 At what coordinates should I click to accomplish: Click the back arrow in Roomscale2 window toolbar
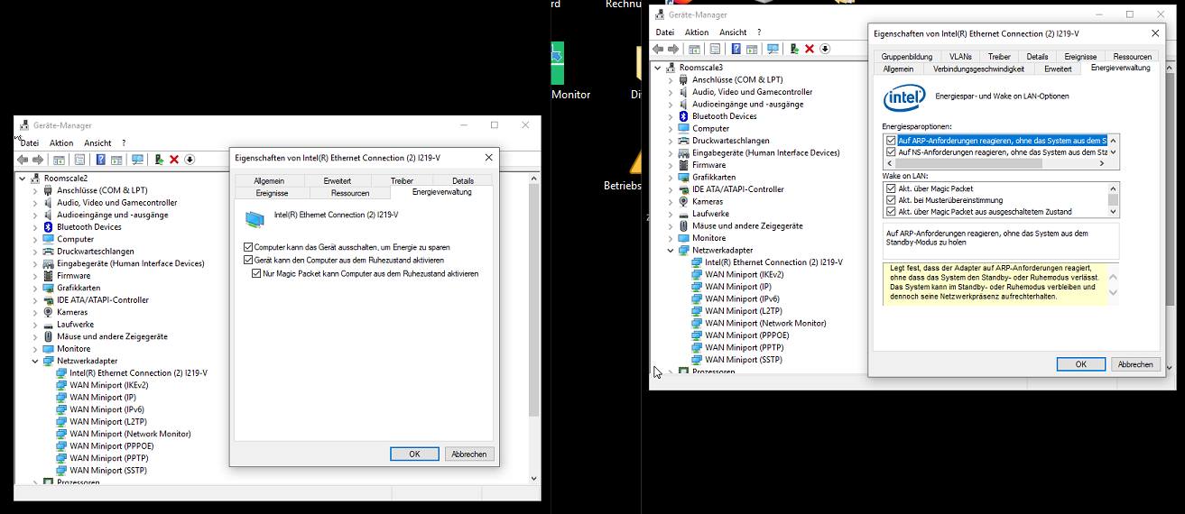pyautogui.click(x=23, y=160)
